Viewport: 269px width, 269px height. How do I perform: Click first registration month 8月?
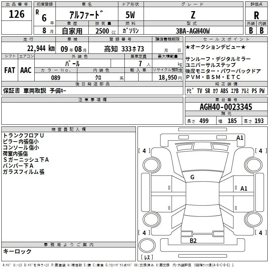pyautogui.click(x=48, y=31)
